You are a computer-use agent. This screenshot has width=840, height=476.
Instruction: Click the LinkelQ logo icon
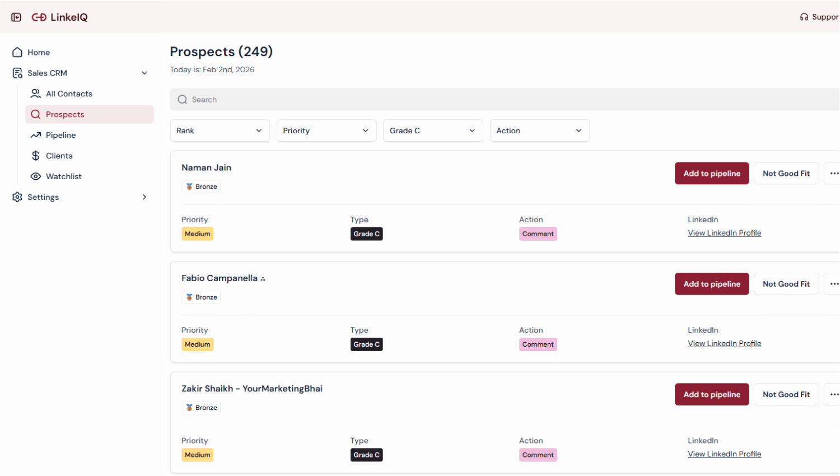pyautogui.click(x=39, y=17)
